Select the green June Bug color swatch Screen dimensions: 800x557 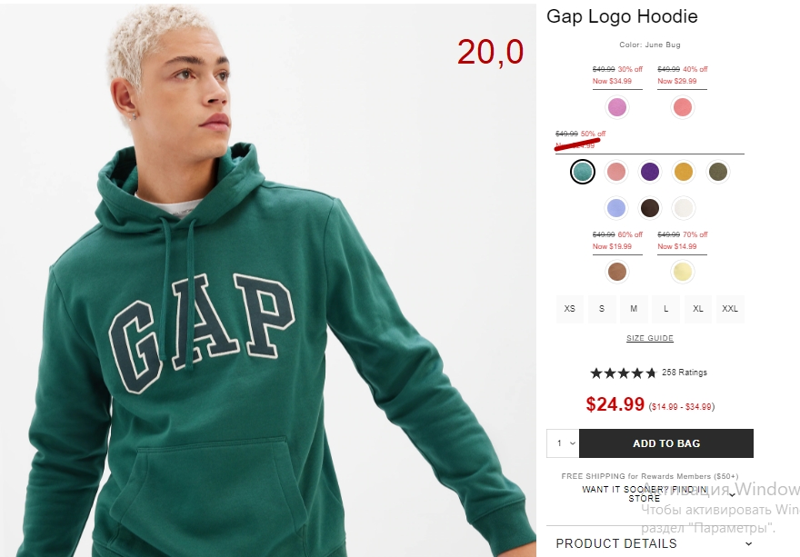click(582, 172)
